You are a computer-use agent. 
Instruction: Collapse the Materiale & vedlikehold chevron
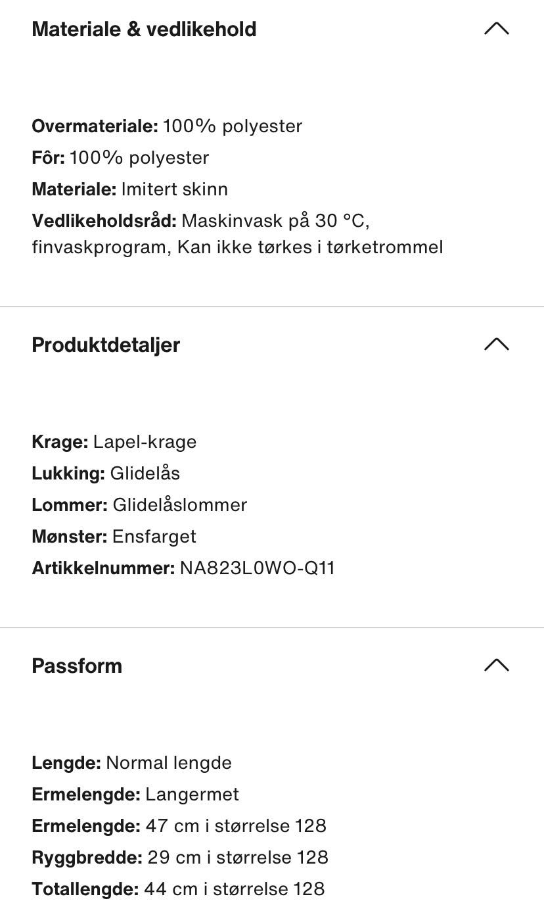click(497, 28)
